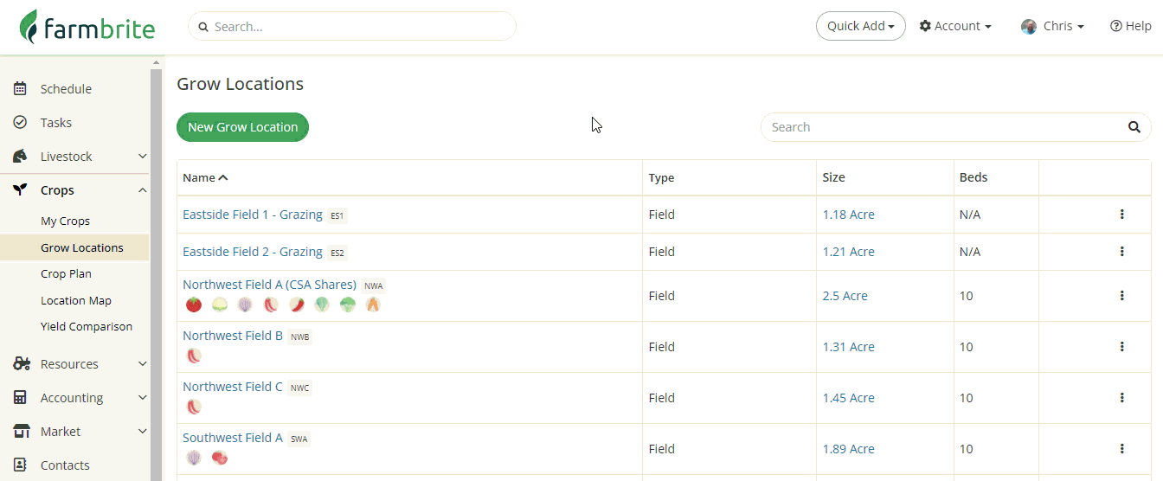This screenshot has width=1163, height=481.
Task: Open the Chris user dropdown
Action: 1052,26
